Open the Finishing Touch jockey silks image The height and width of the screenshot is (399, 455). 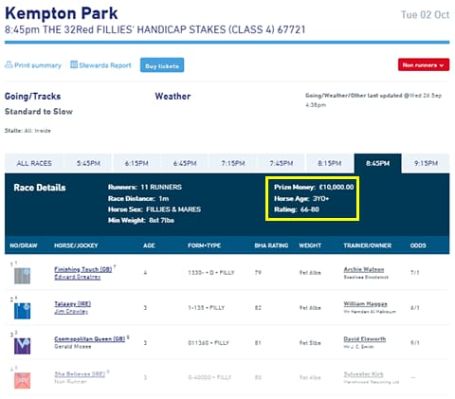point(23,276)
